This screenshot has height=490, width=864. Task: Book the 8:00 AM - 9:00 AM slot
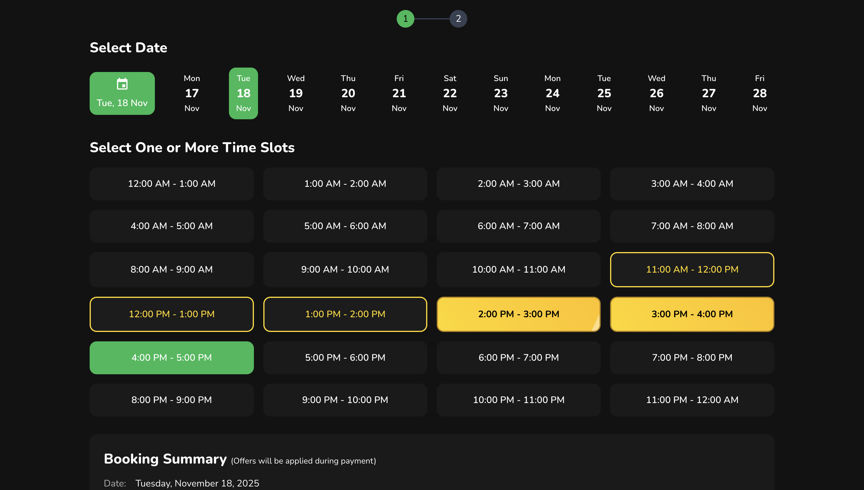click(x=172, y=269)
